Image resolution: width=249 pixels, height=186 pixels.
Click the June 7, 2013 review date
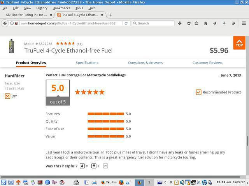[x=231, y=75]
